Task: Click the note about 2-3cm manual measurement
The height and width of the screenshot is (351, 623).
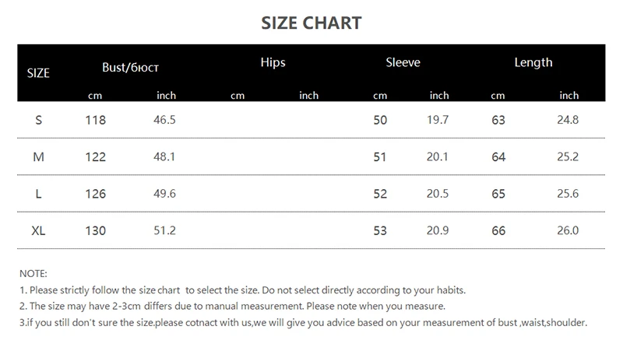Action: click(232, 306)
